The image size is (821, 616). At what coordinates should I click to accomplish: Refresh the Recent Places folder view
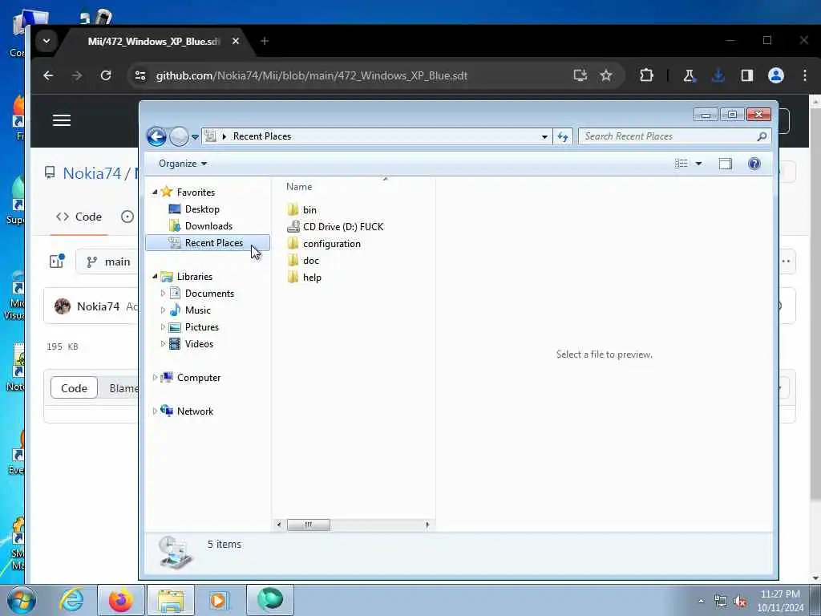click(x=563, y=136)
